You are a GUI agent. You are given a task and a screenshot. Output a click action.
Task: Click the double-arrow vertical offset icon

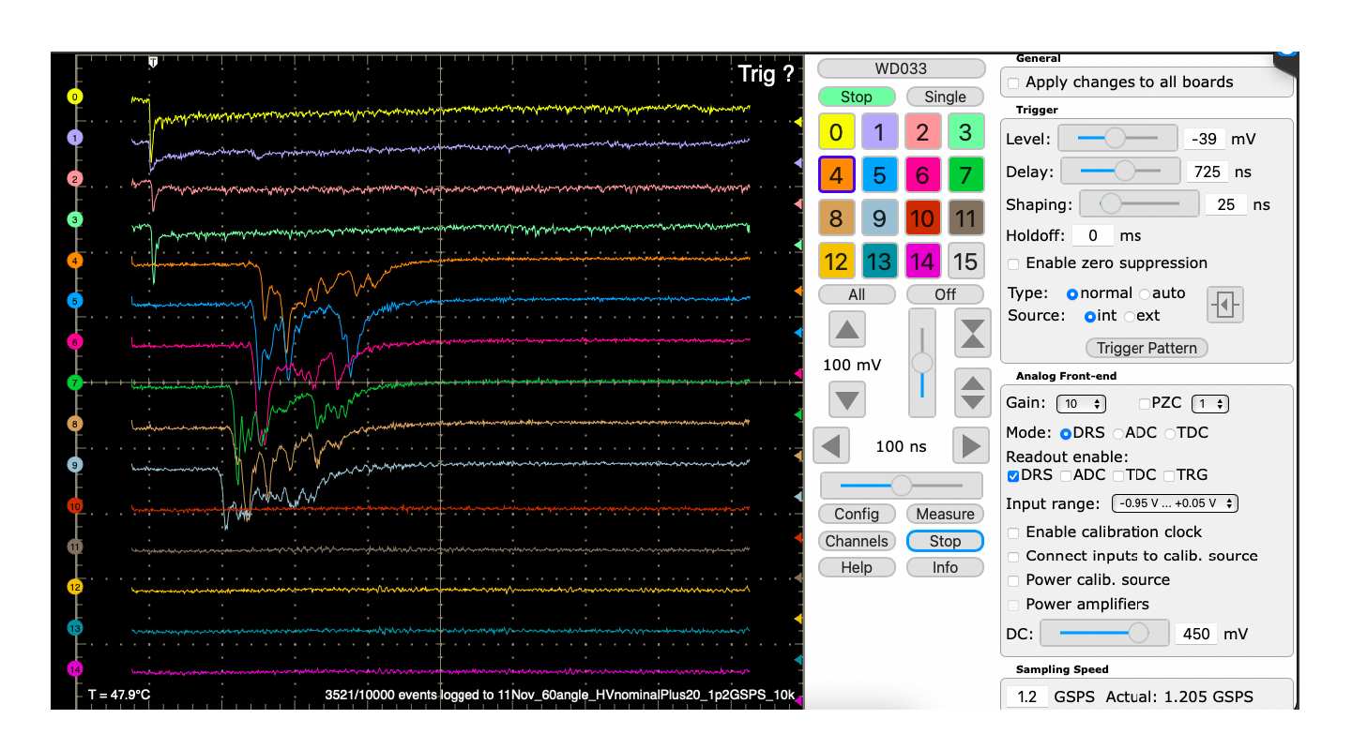point(972,393)
